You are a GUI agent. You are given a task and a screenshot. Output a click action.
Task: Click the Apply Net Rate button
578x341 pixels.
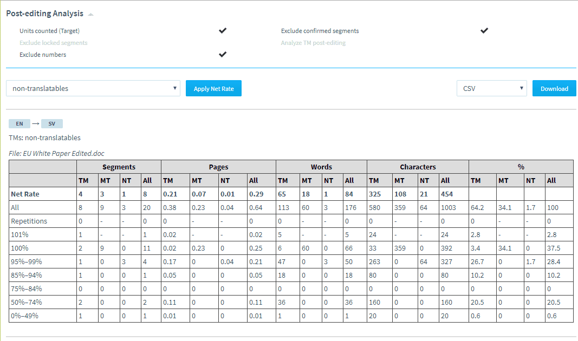click(214, 88)
